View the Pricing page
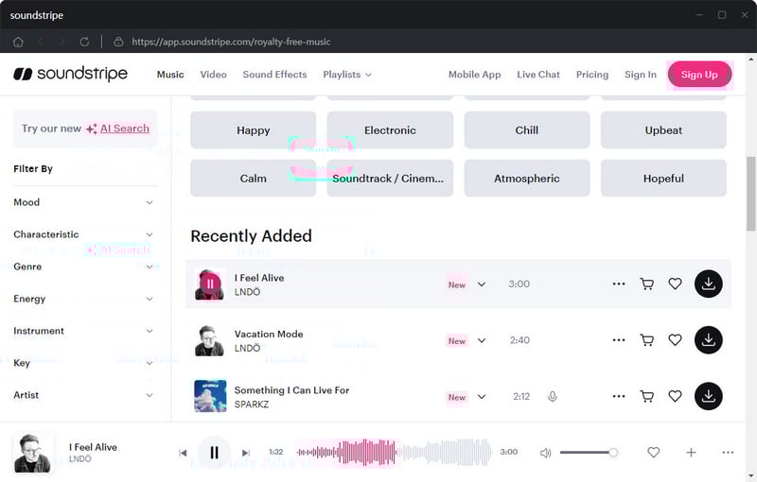The width and height of the screenshot is (757, 482). [x=592, y=75]
